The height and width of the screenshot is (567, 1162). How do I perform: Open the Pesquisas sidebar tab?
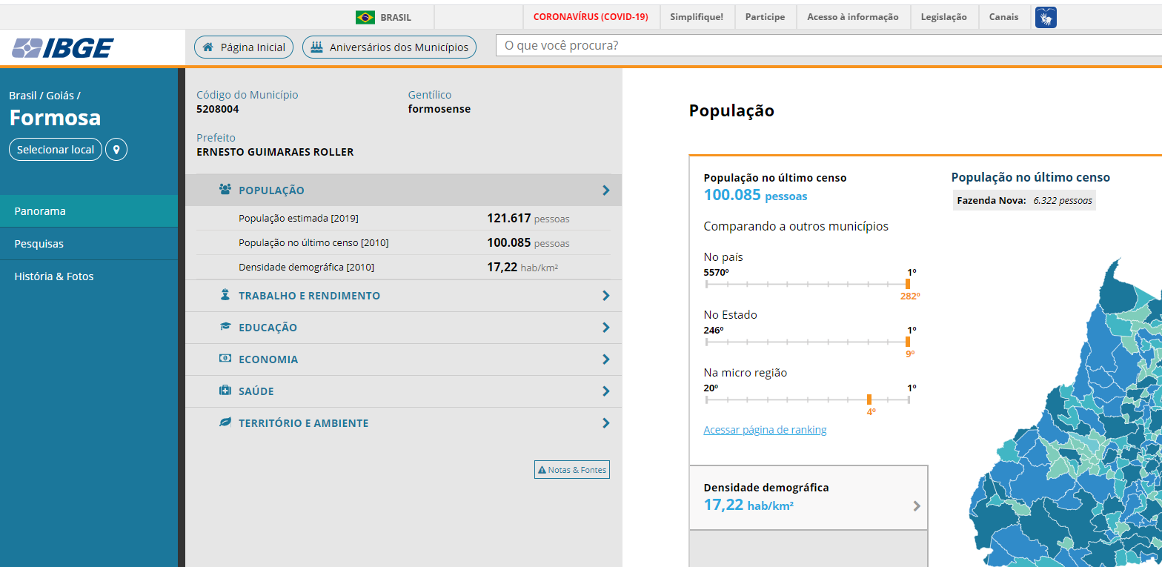click(39, 244)
